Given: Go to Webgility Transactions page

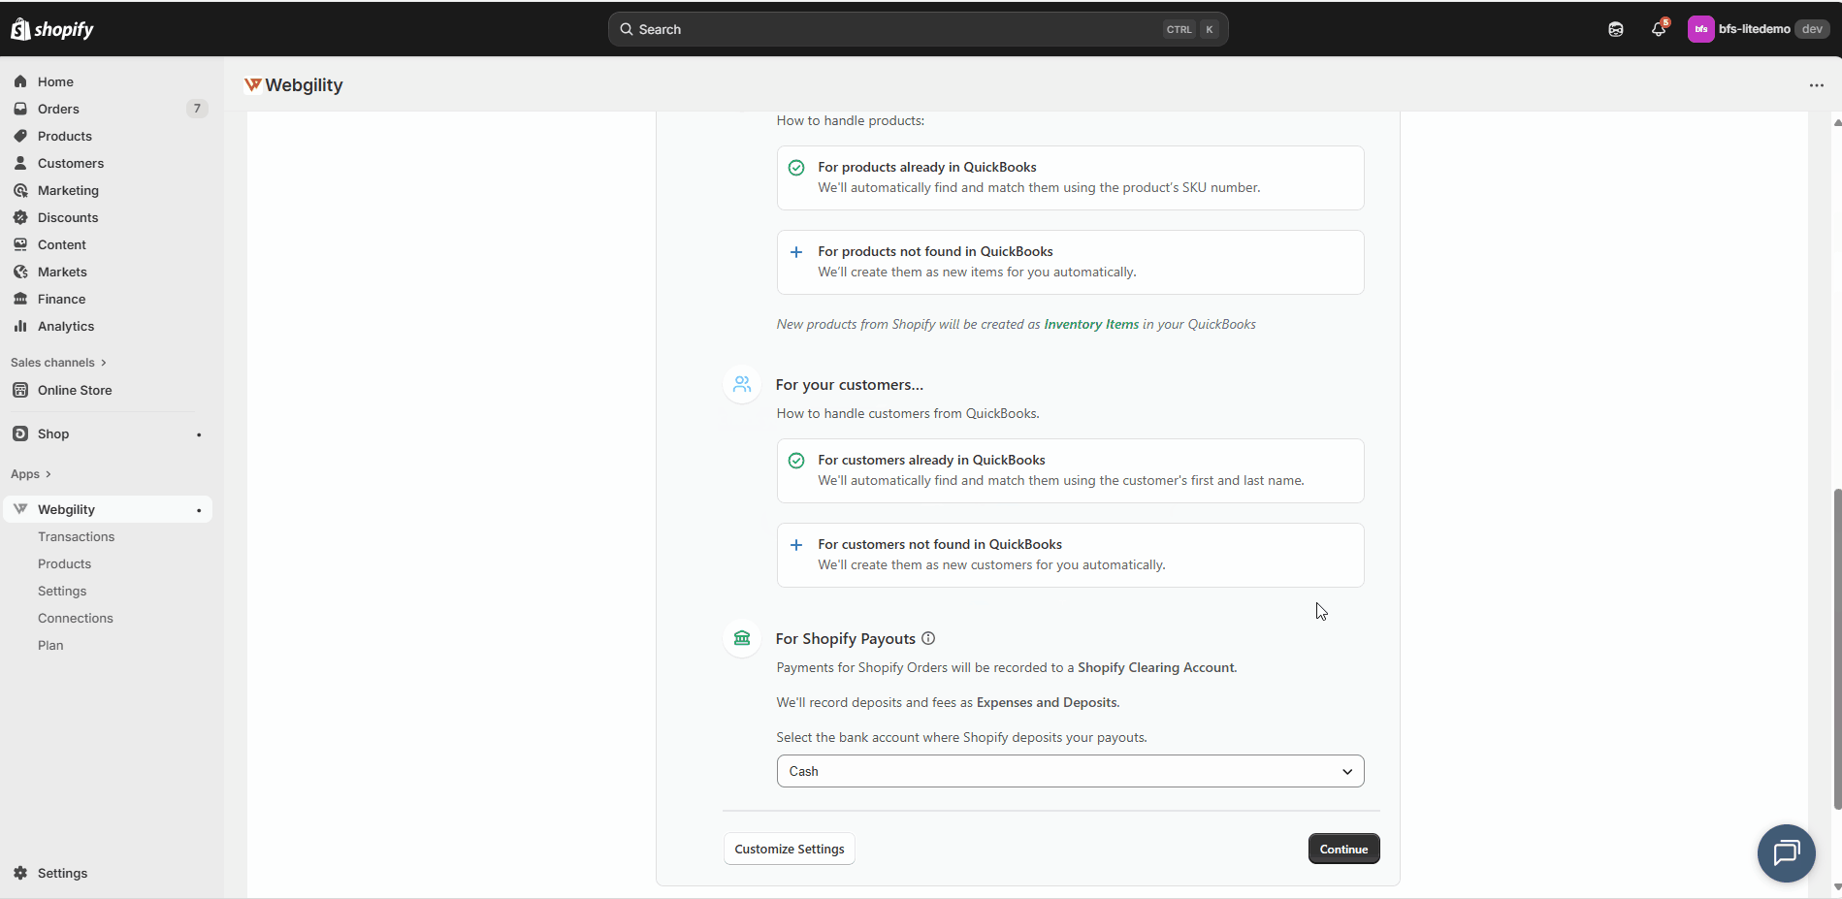Looking at the screenshot, I should [76, 536].
